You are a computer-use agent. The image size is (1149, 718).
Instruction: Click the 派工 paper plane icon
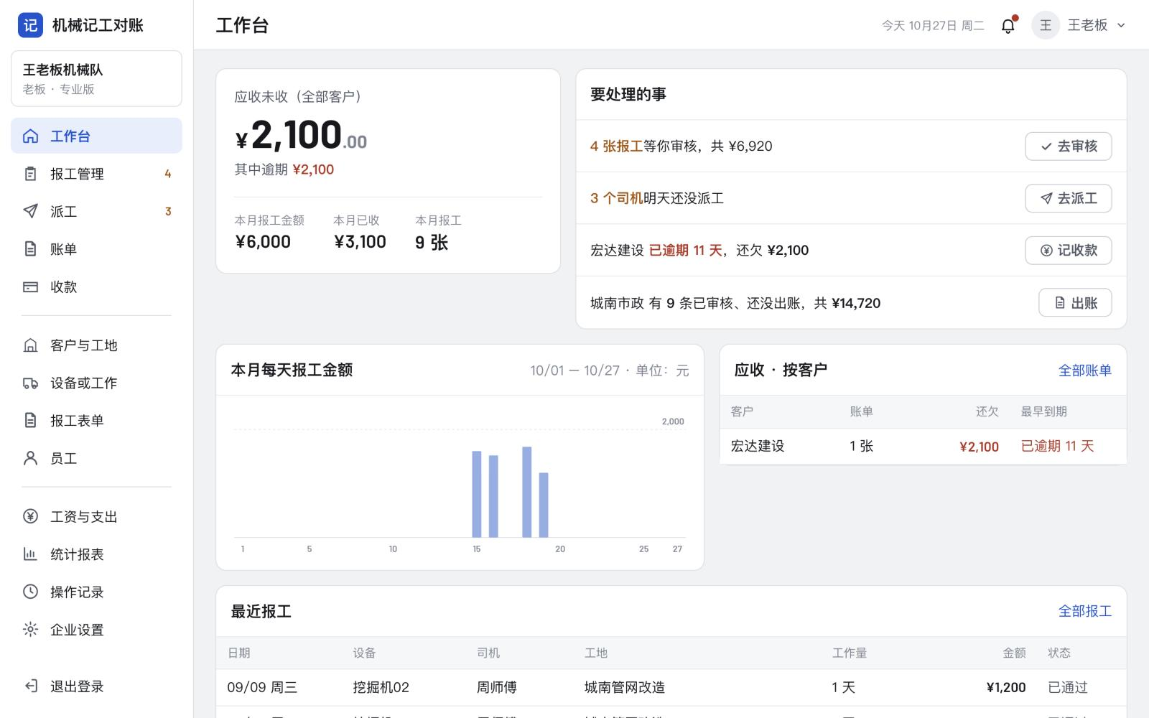pyautogui.click(x=30, y=211)
